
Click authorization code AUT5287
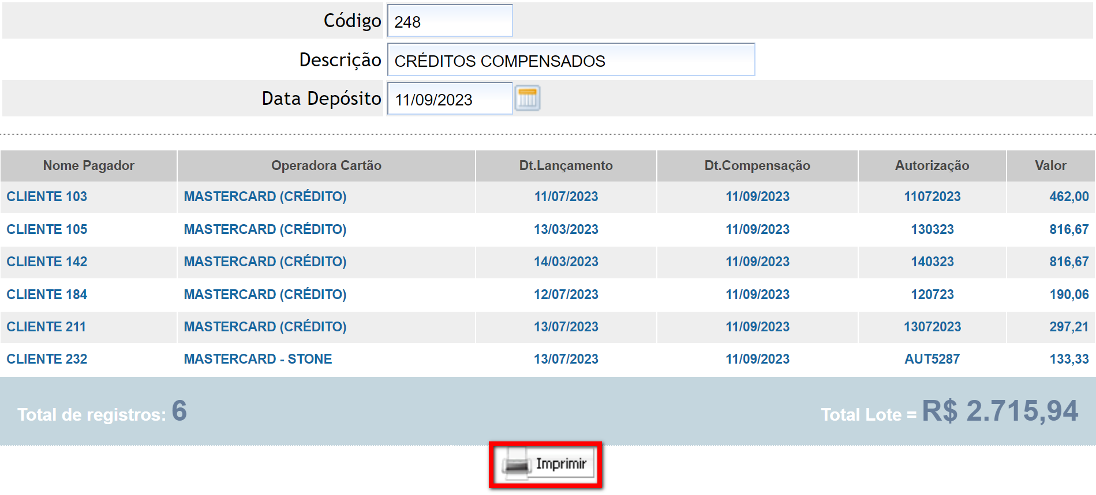(x=932, y=359)
